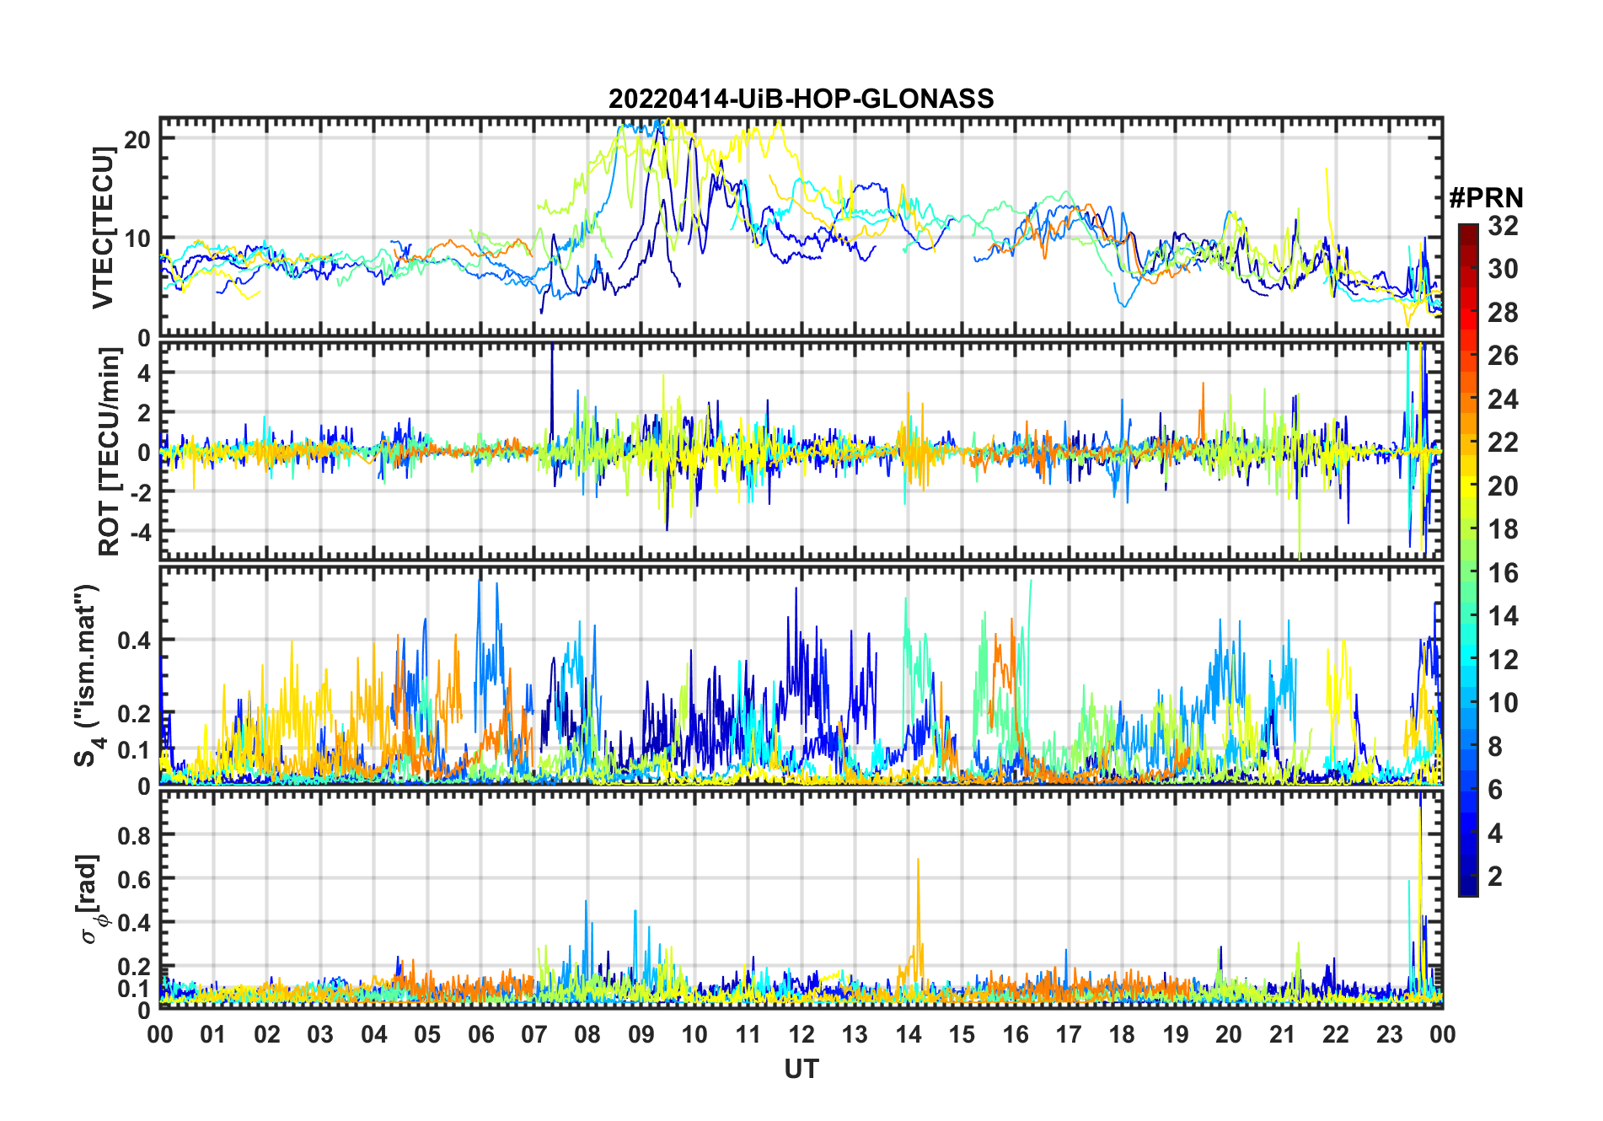Select the UT axis tick "03"
The image size is (1603, 1121).
[320, 1034]
